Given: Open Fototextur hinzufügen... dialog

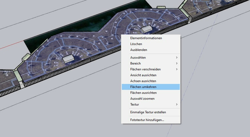Looking at the screenshot, I should (147, 120).
